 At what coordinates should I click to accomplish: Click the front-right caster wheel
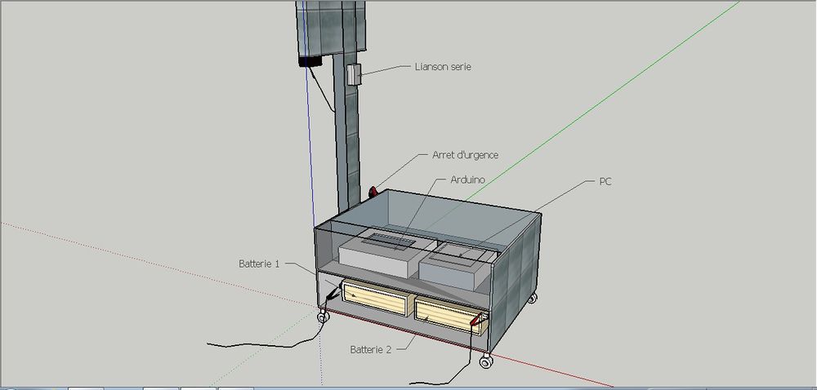(x=485, y=360)
